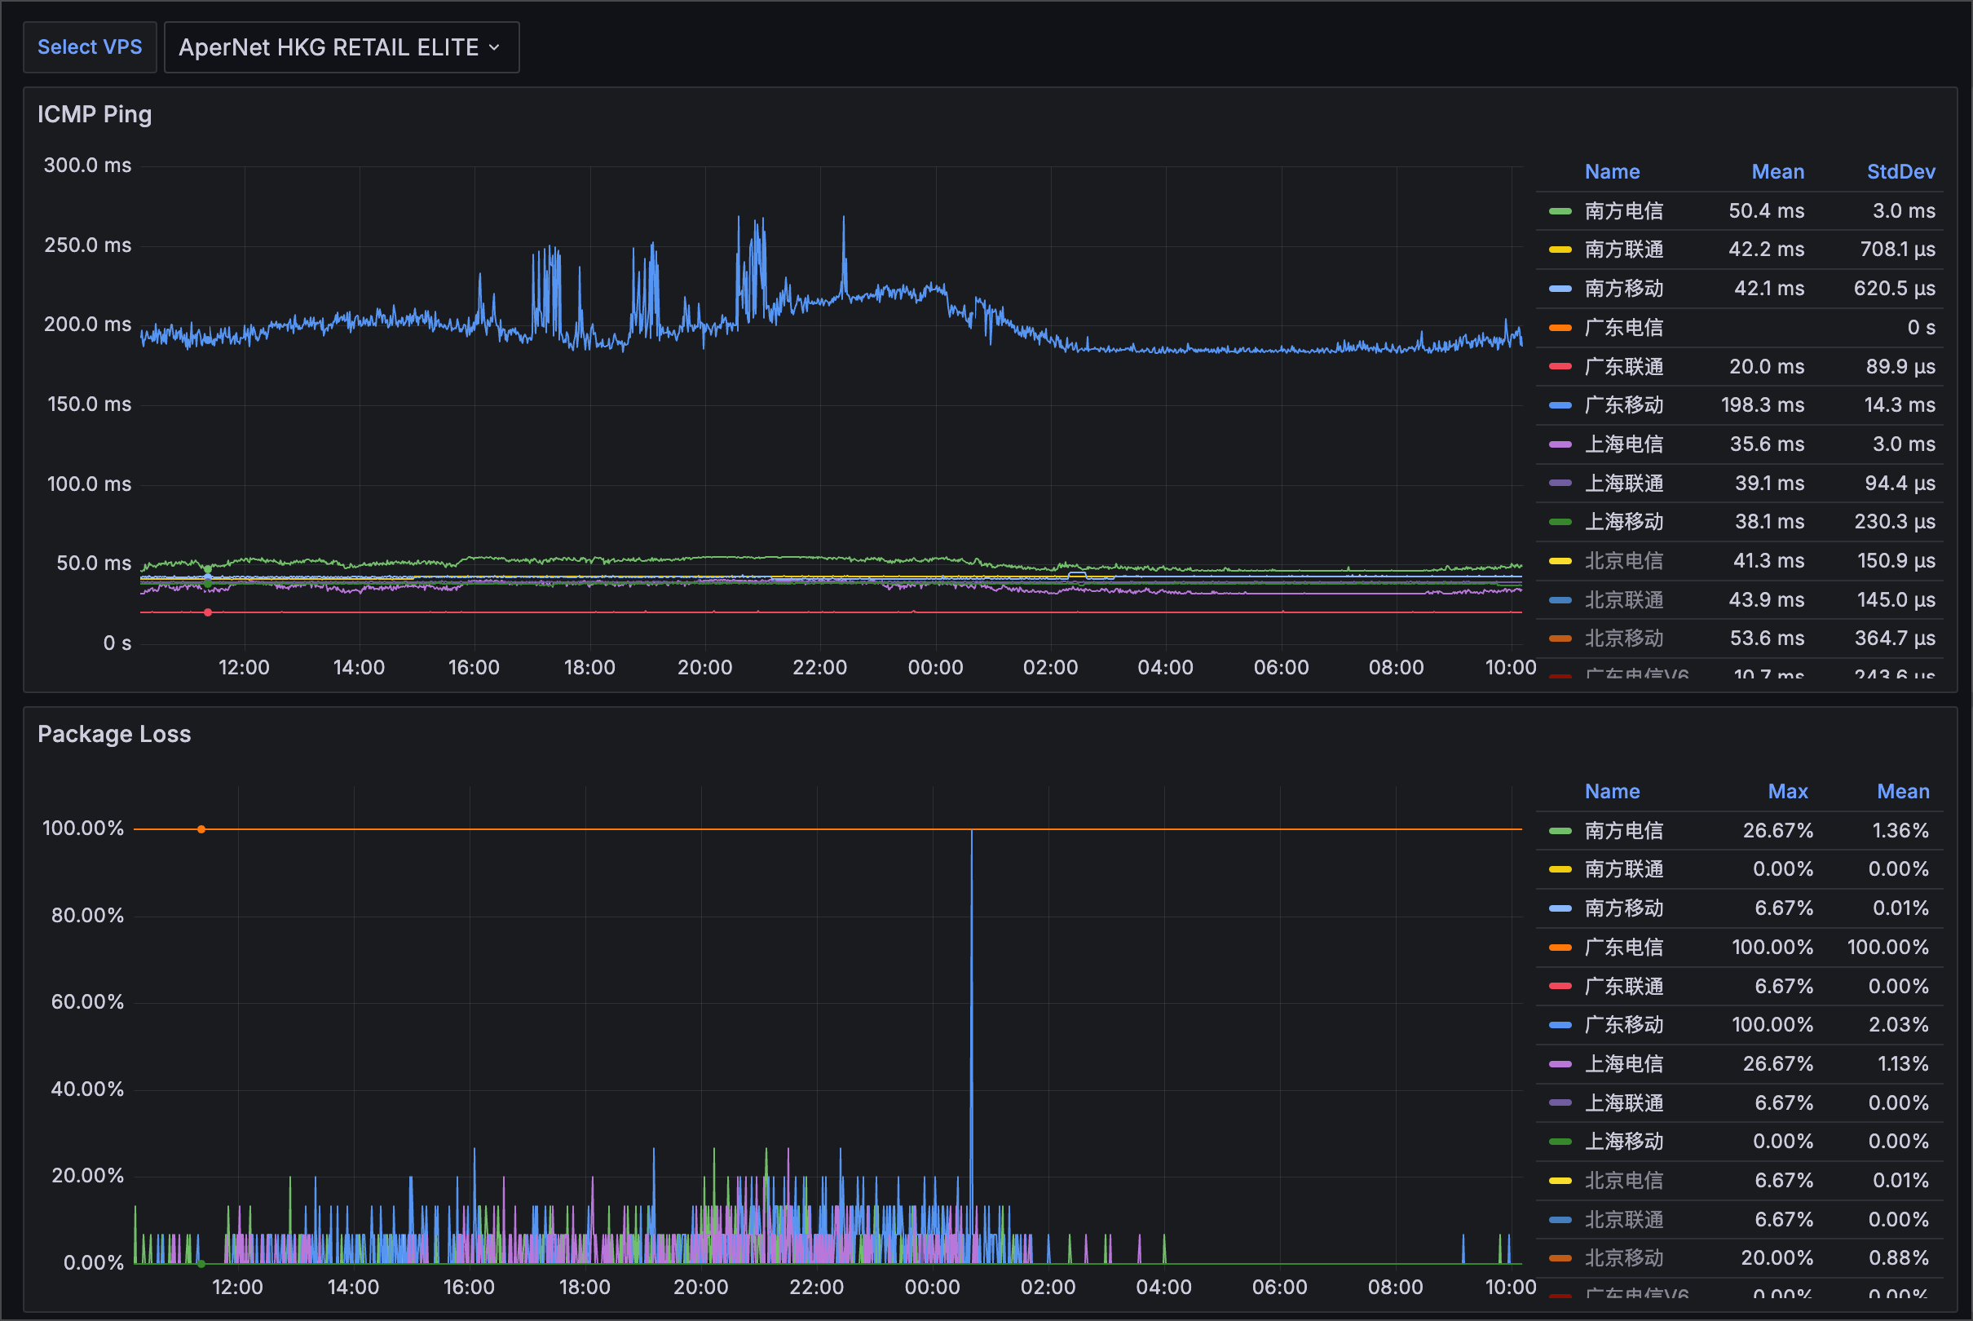Click 上海电信 purple swatch in ICMP Ping legend

point(1560,445)
